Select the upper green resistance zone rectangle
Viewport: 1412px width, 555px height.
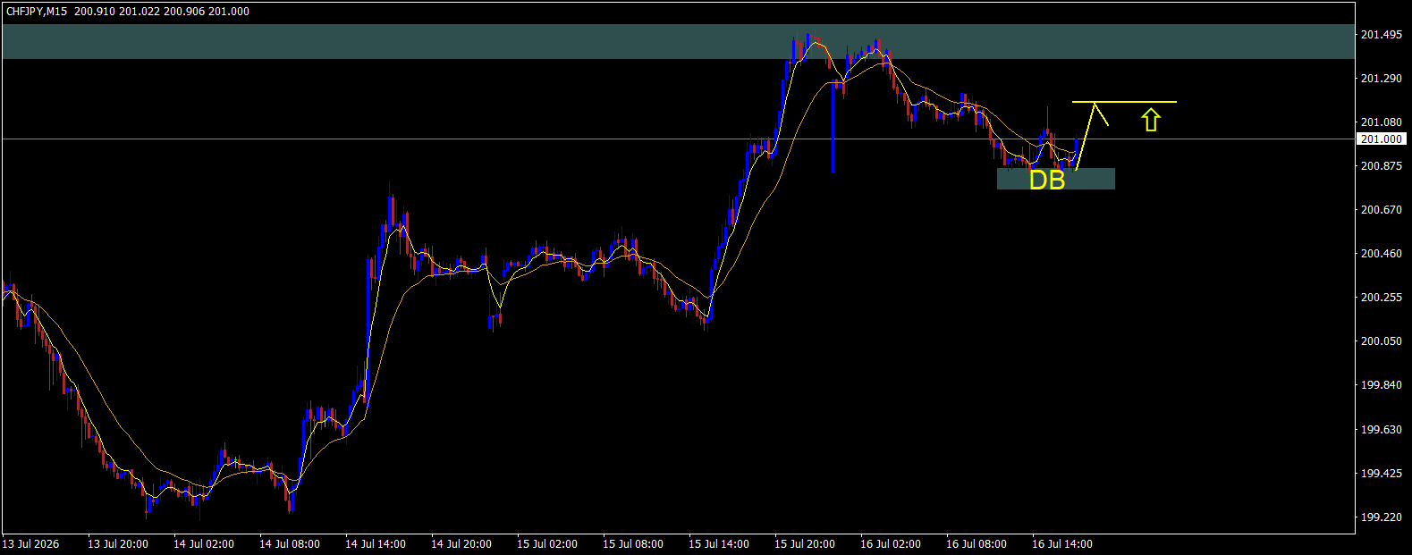(679, 42)
